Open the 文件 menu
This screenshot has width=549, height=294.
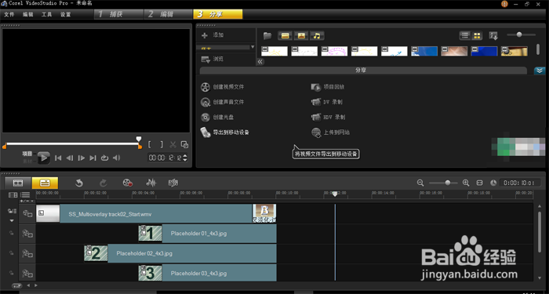tap(9, 14)
